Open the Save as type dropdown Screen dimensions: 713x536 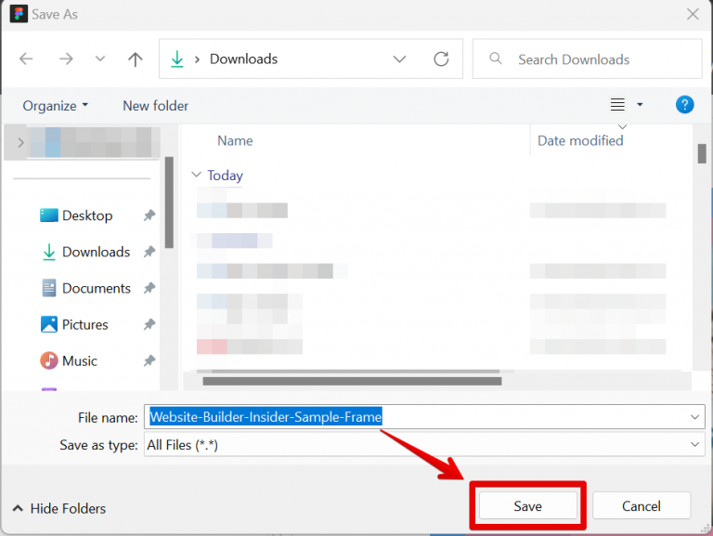point(696,445)
